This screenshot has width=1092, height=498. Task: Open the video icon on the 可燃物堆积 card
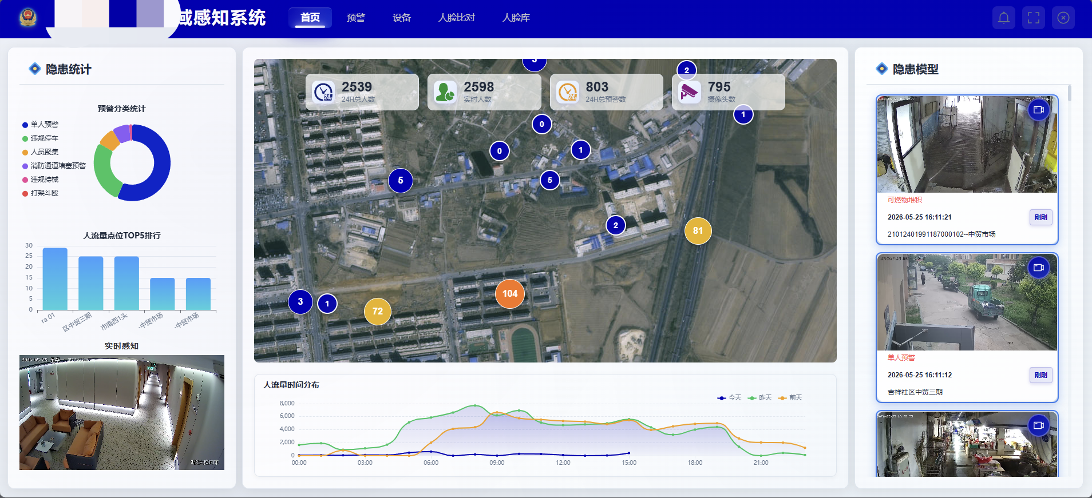click(1039, 110)
